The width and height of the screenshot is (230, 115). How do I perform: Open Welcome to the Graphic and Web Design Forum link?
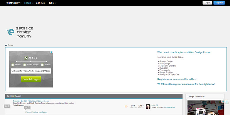click(x=184, y=52)
